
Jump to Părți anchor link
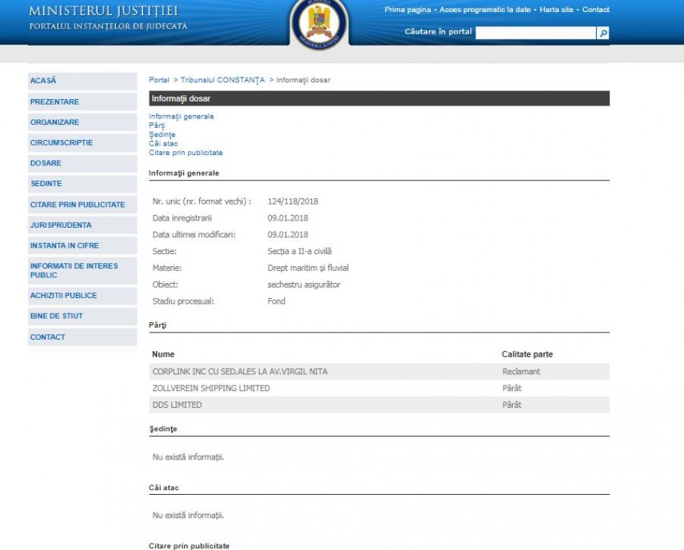[156, 126]
